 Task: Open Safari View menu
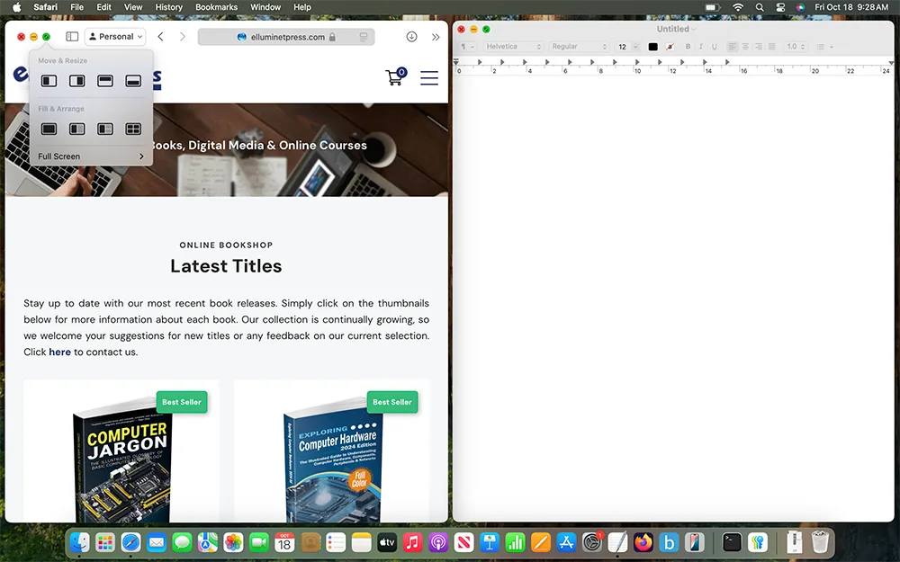click(133, 7)
